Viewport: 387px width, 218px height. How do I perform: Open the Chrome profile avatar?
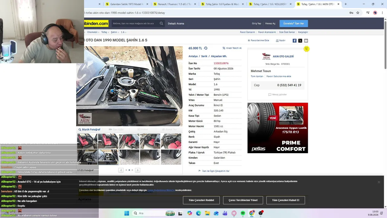(375, 13)
